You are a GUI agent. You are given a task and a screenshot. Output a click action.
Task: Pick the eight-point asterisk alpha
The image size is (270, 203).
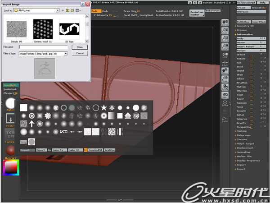(112, 108)
